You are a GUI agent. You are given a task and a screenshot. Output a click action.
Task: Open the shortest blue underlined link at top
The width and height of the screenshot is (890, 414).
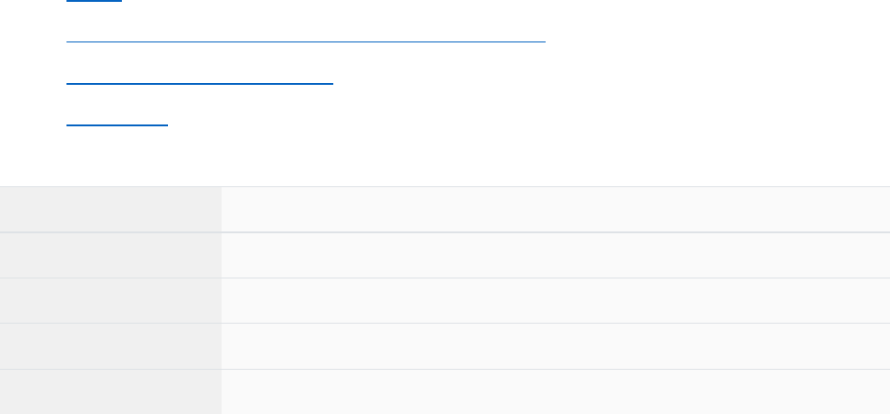93,1
